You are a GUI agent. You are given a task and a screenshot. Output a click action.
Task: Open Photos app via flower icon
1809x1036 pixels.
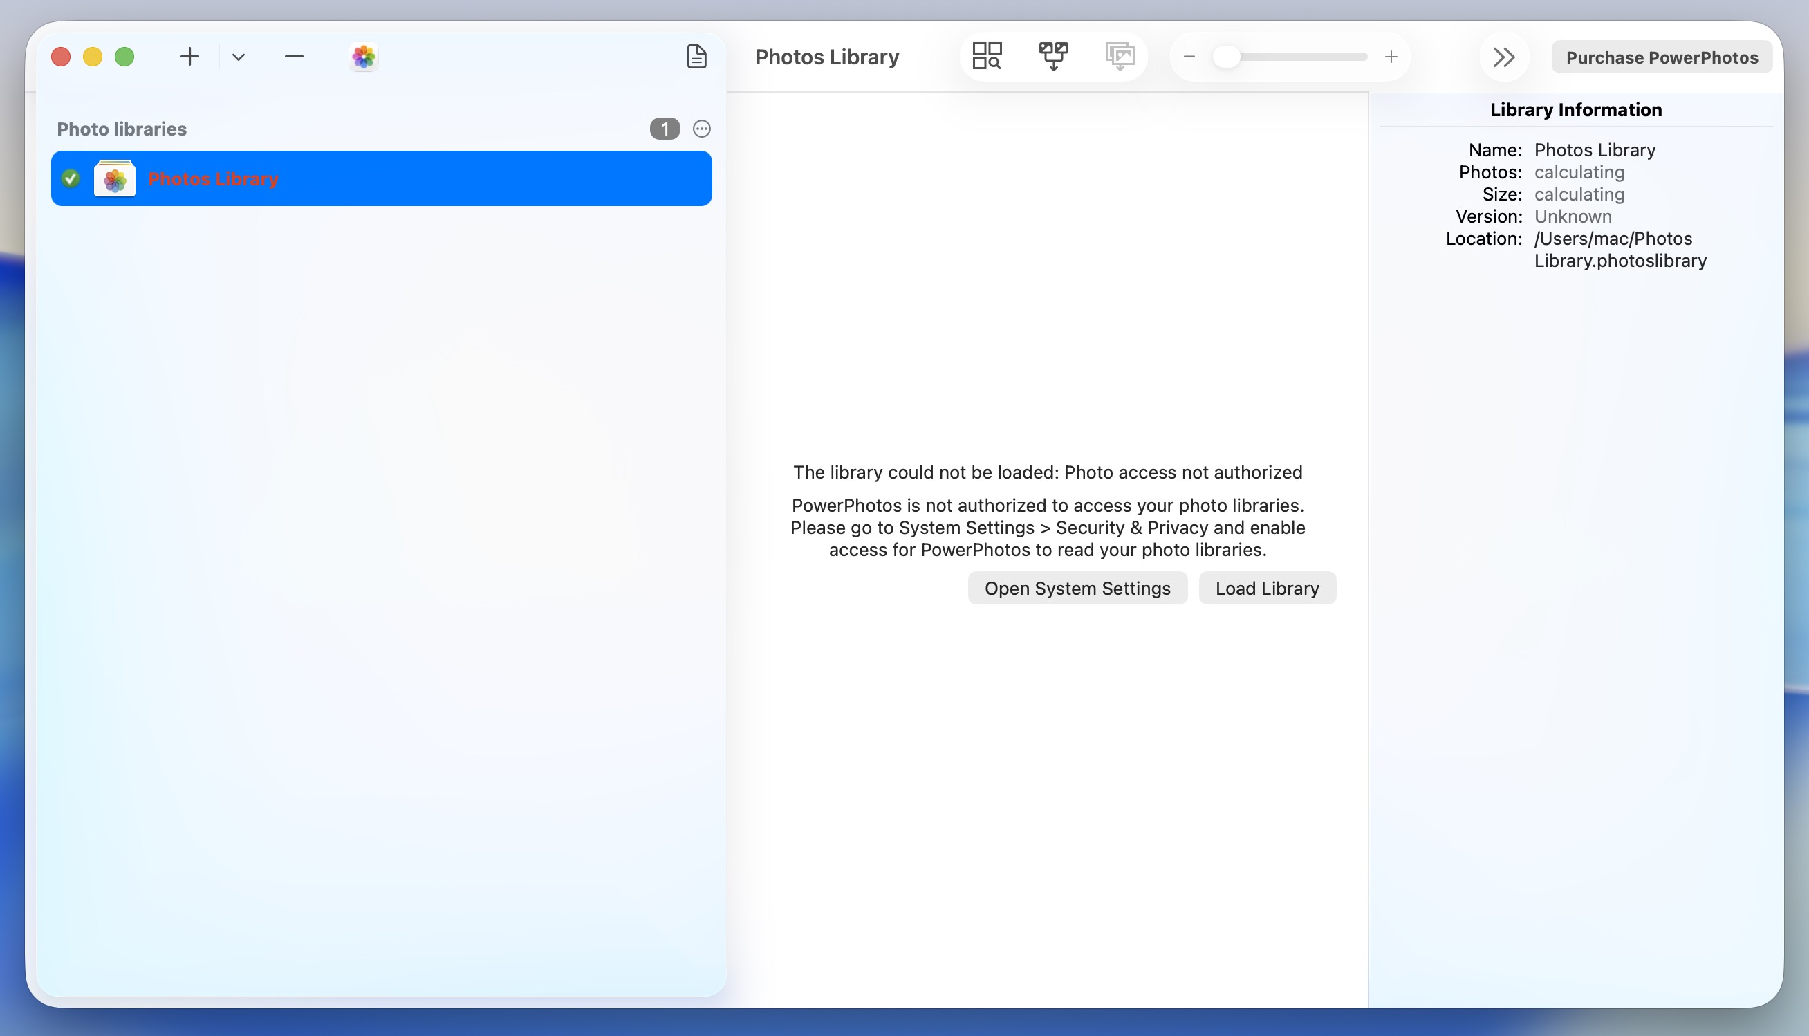(x=364, y=57)
